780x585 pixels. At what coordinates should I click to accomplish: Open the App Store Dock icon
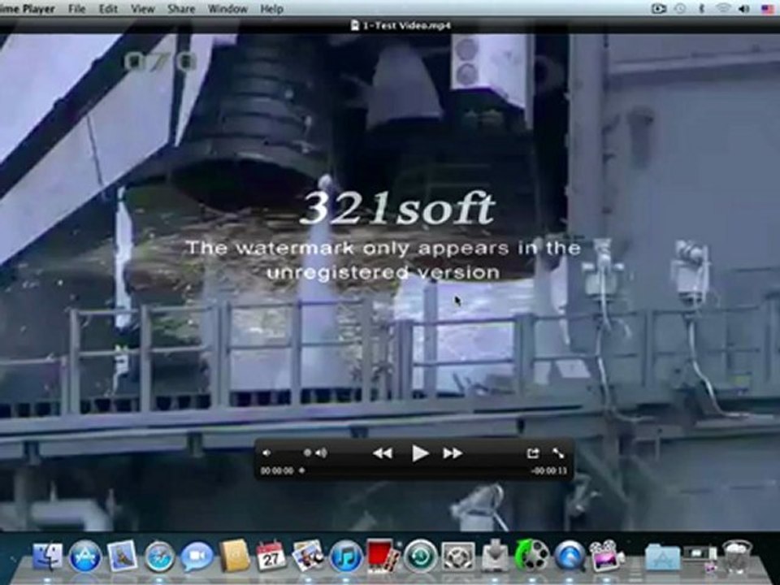point(85,556)
